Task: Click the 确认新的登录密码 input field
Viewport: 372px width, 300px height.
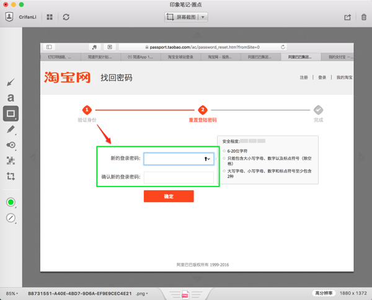Action: tap(179, 177)
